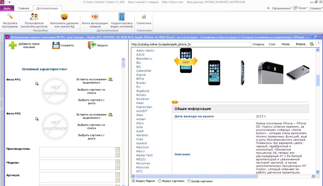Remove Фото №1 image icon
Viewport: 323px width, 186px height.
click(37, 84)
